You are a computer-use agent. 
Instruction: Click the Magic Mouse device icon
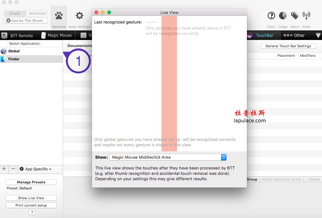(x=43, y=36)
